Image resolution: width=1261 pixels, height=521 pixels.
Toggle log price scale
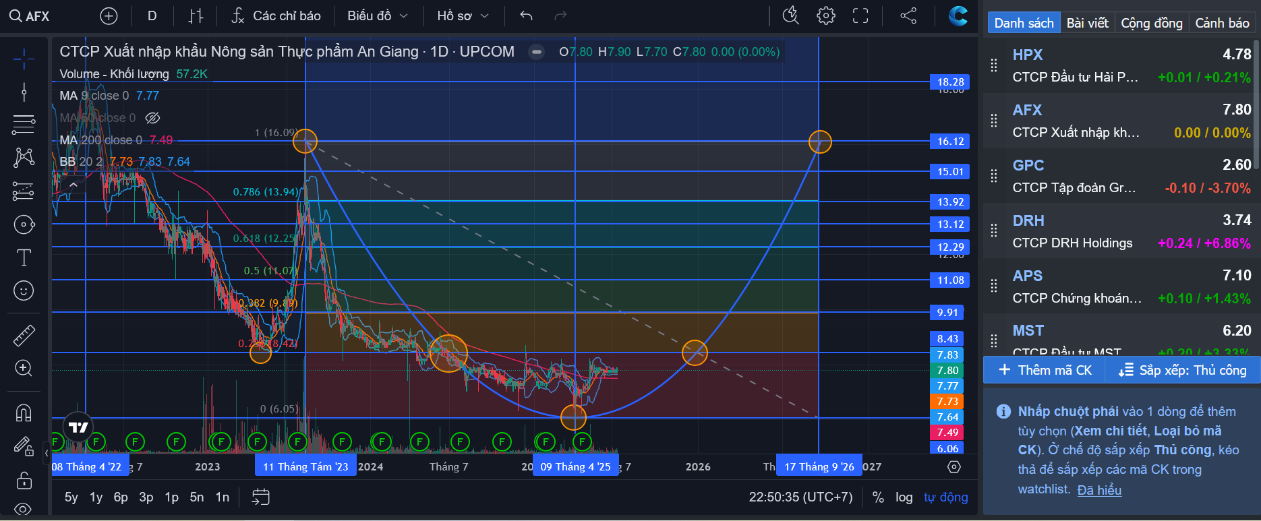pos(904,497)
